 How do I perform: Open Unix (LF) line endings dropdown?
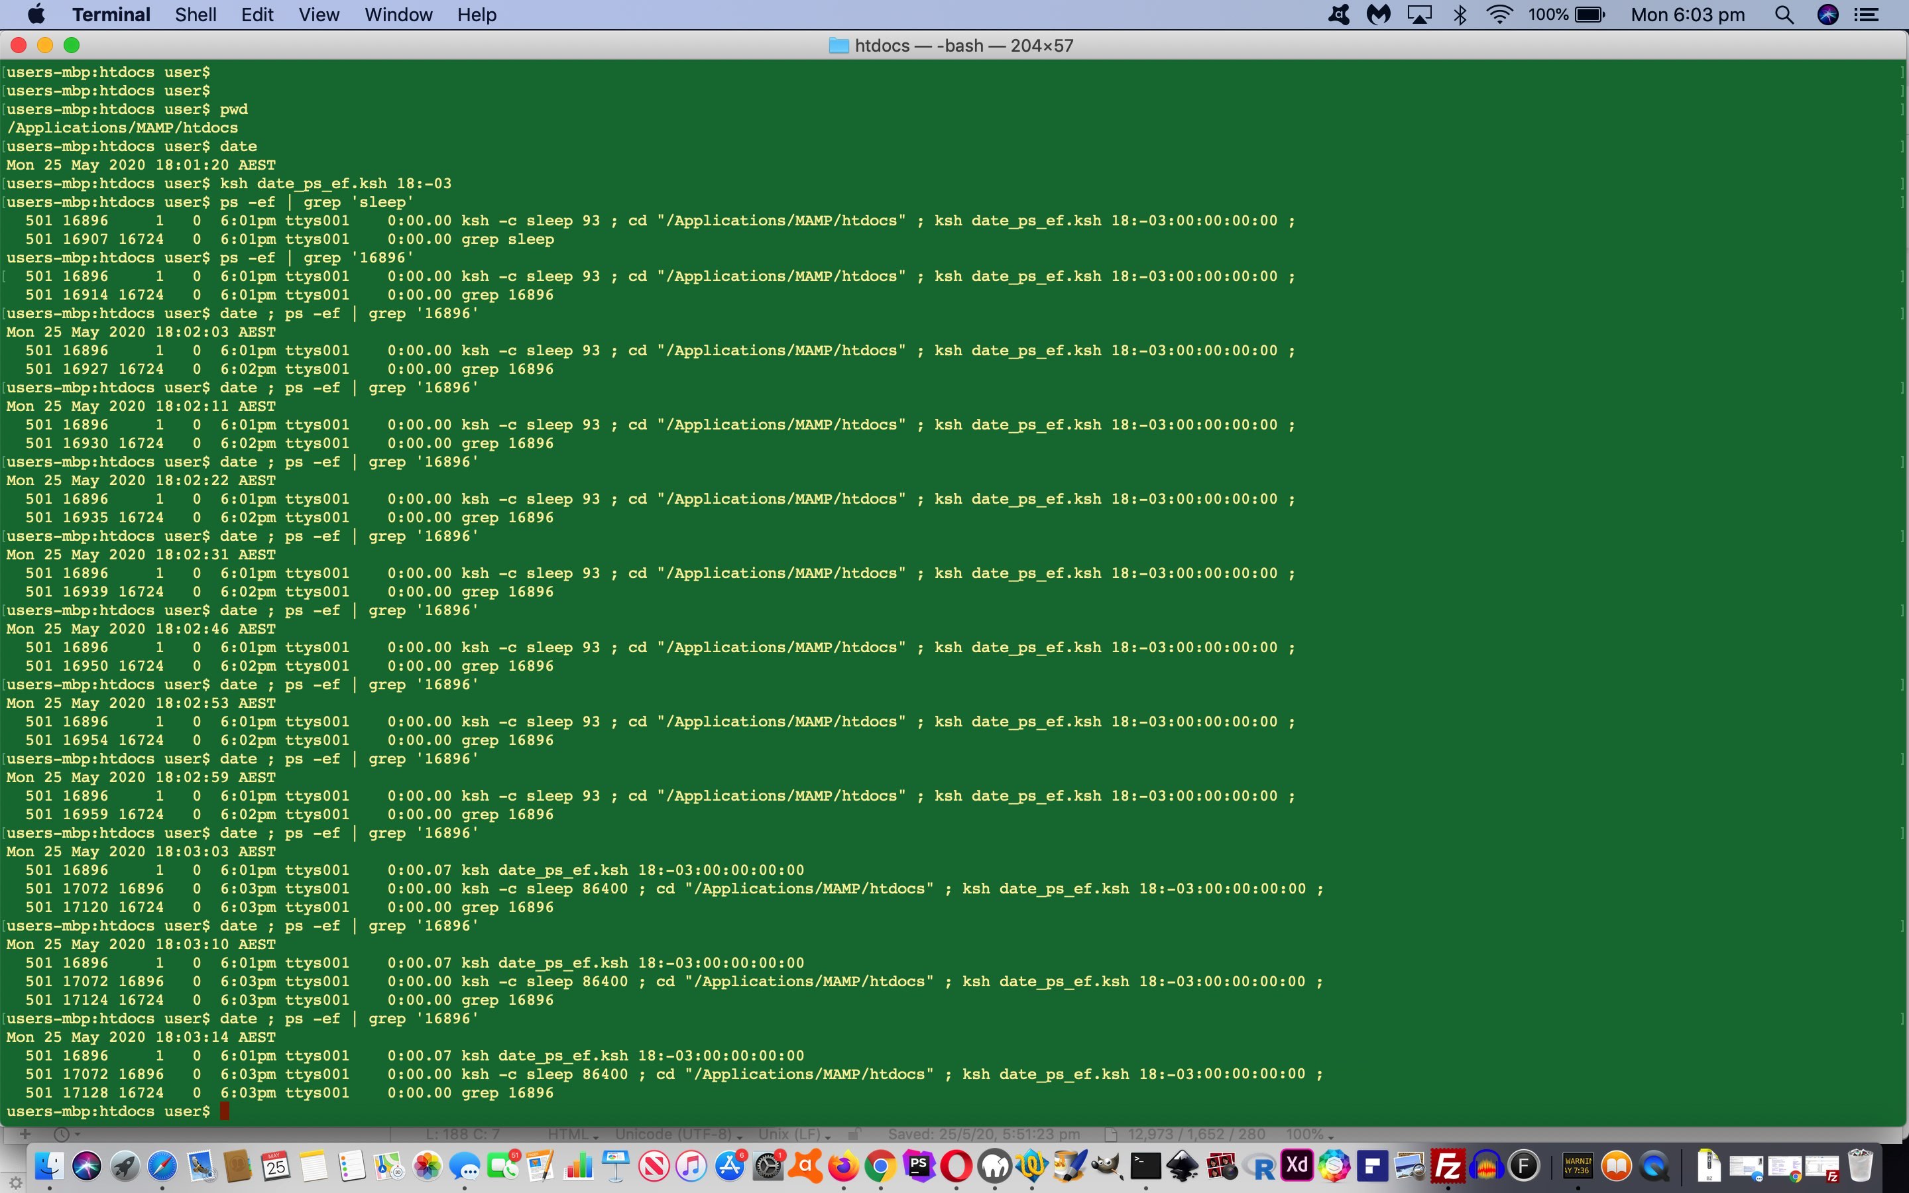click(x=794, y=1134)
